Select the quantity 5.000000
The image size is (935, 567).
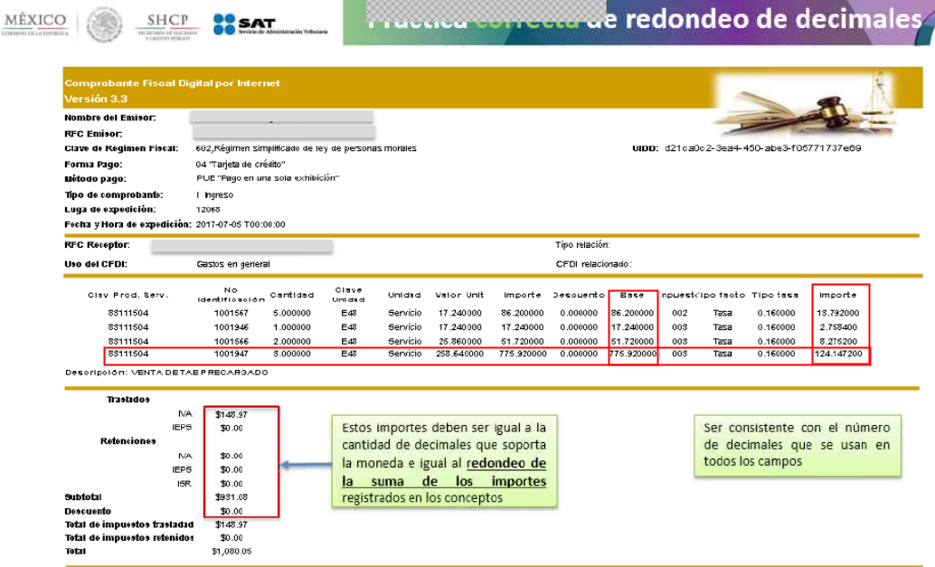click(x=292, y=313)
